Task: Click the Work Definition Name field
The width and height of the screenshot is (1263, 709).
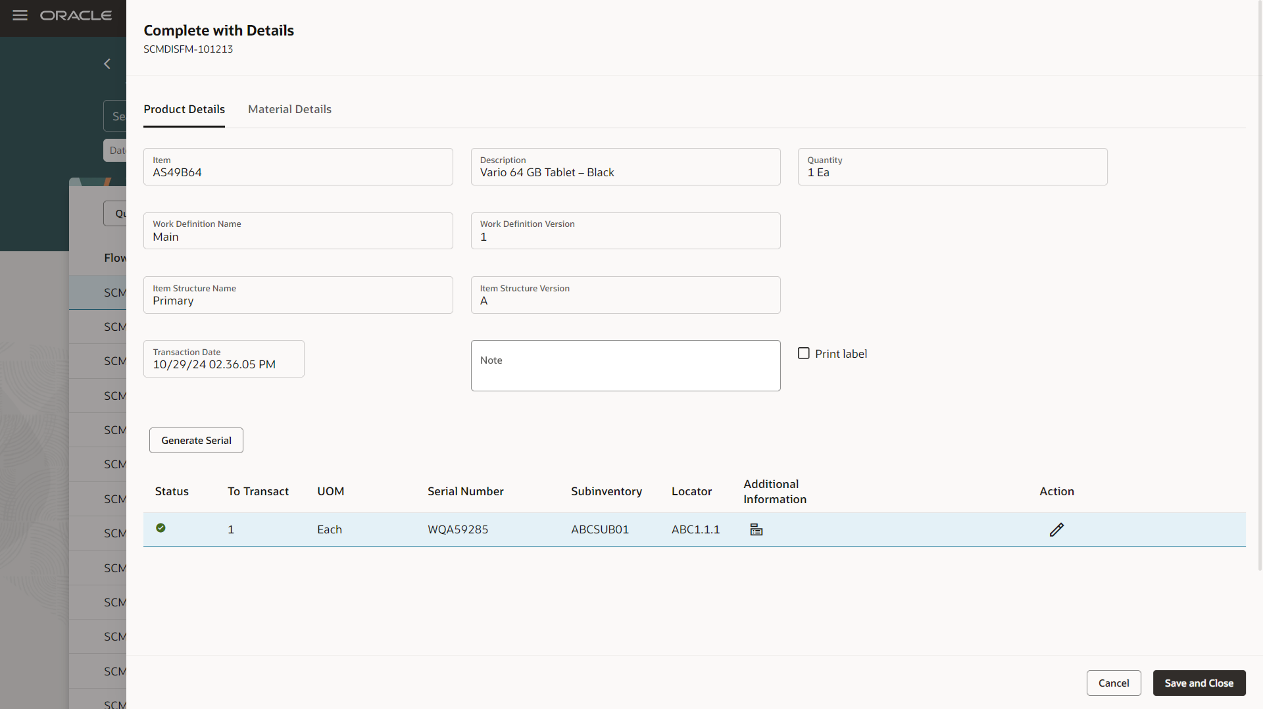Action: pos(298,231)
